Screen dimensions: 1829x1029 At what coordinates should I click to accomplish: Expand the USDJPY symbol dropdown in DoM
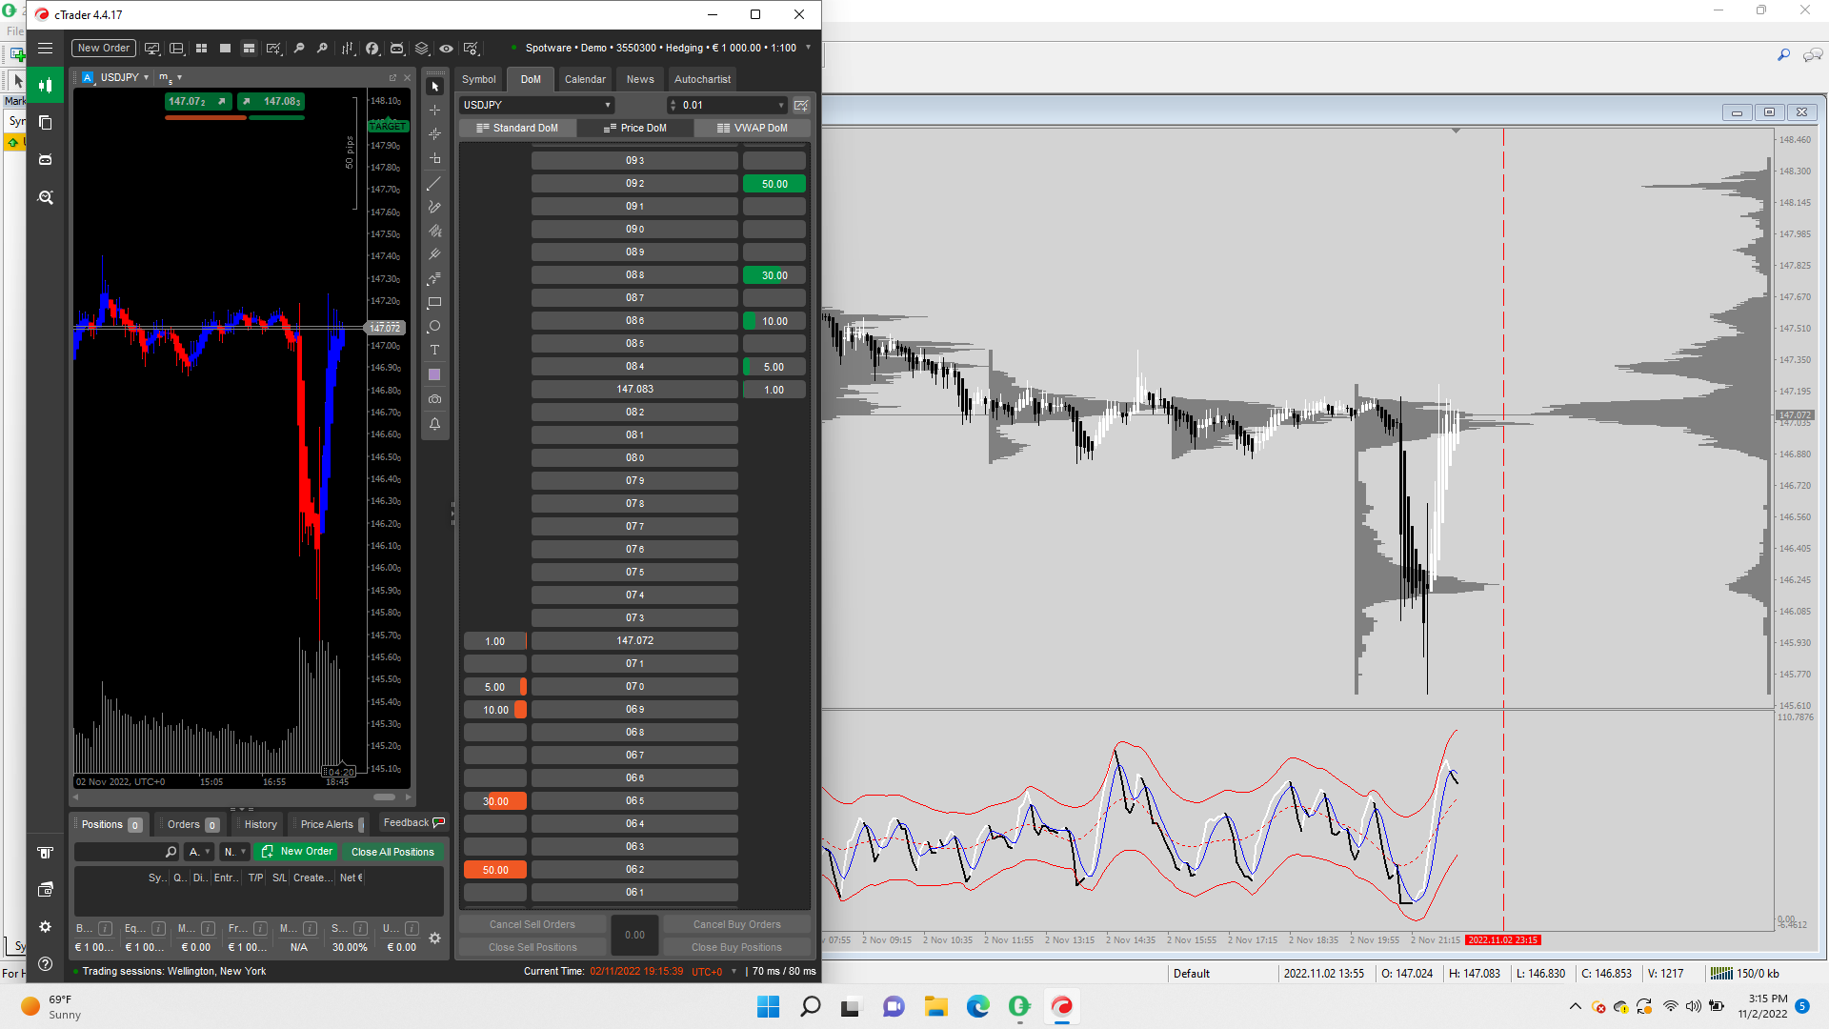click(607, 105)
